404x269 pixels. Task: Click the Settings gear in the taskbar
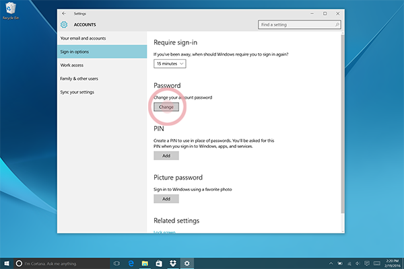(187, 264)
